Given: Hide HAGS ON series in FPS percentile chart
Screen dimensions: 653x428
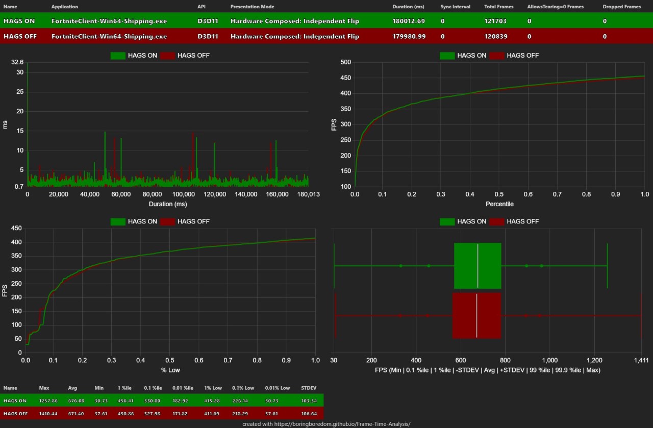Looking at the screenshot, I should (447, 56).
